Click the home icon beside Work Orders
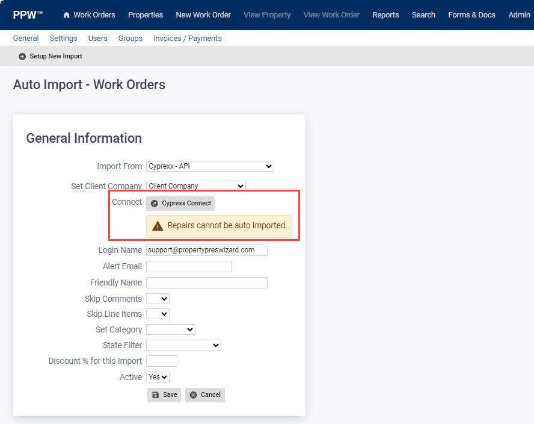Viewport: 534px width, 424px height. tap(66, 14)
